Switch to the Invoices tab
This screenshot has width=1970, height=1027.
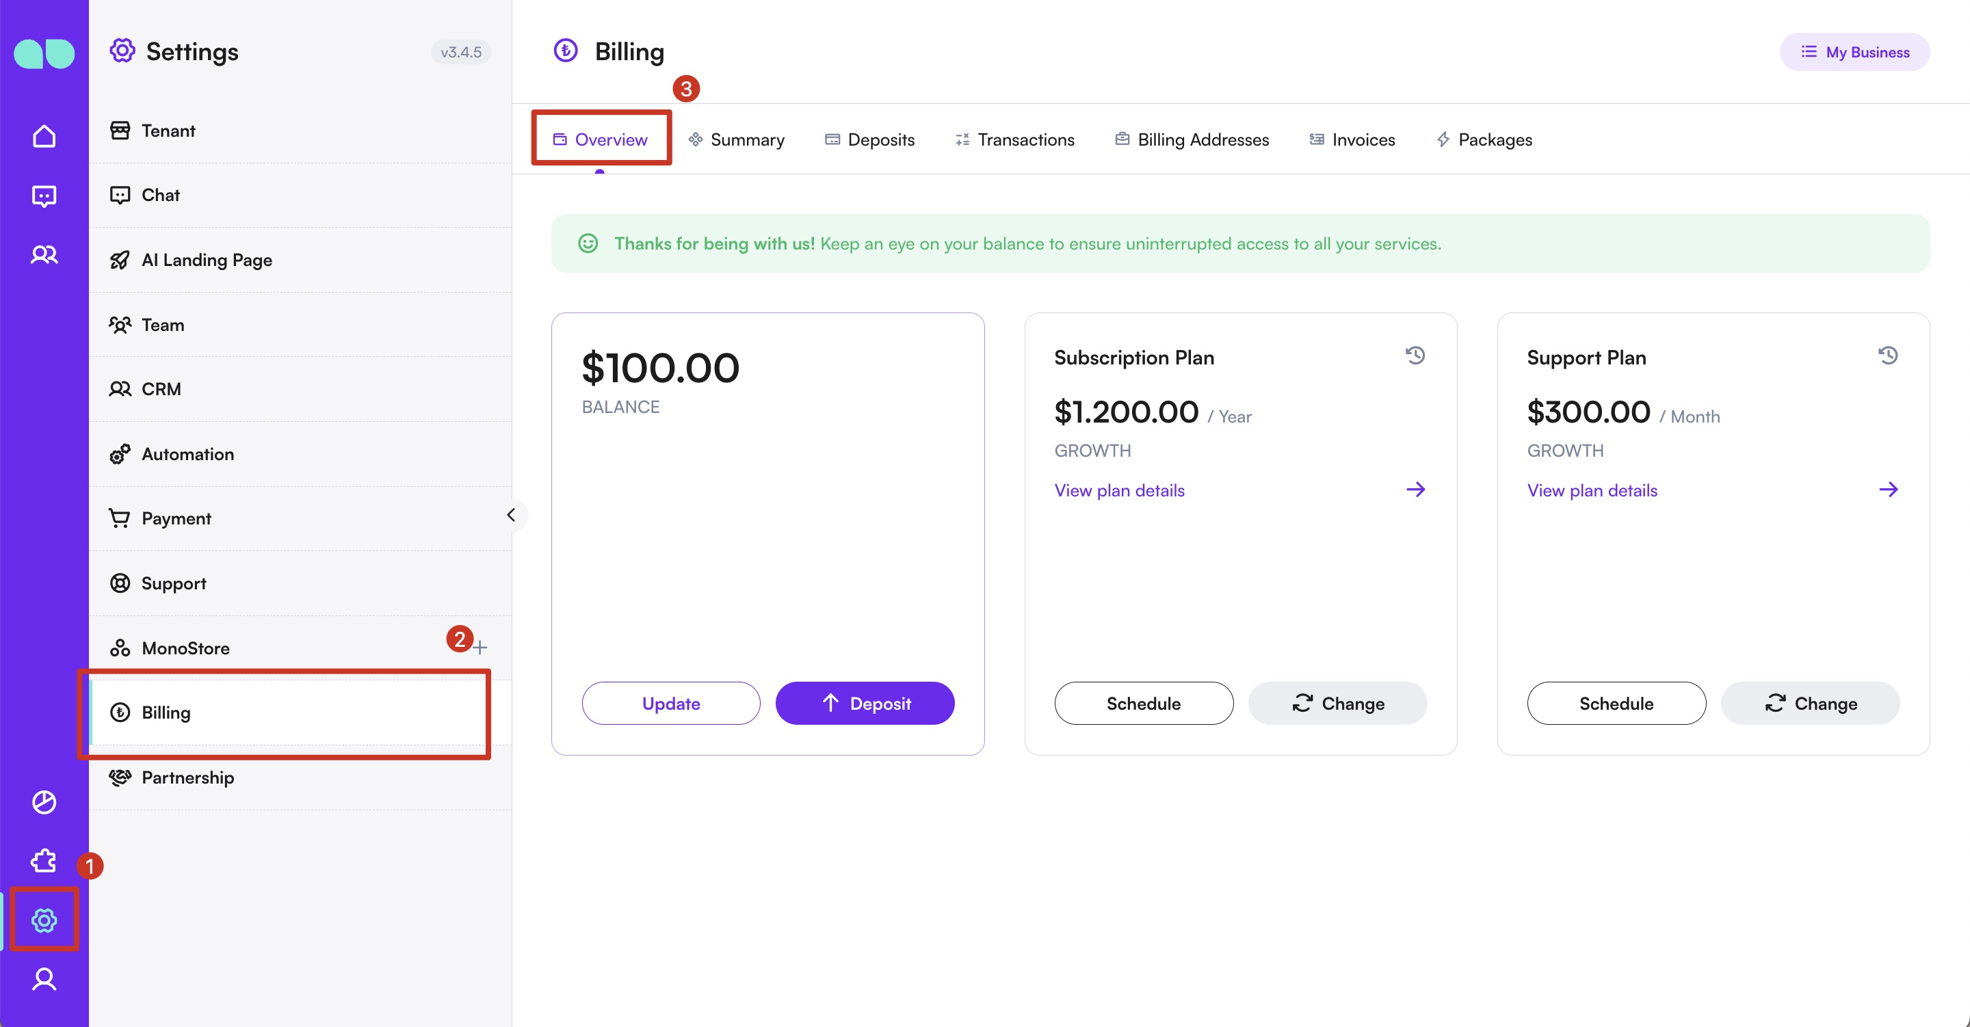pyautogui.click(x=1352, y=140)
